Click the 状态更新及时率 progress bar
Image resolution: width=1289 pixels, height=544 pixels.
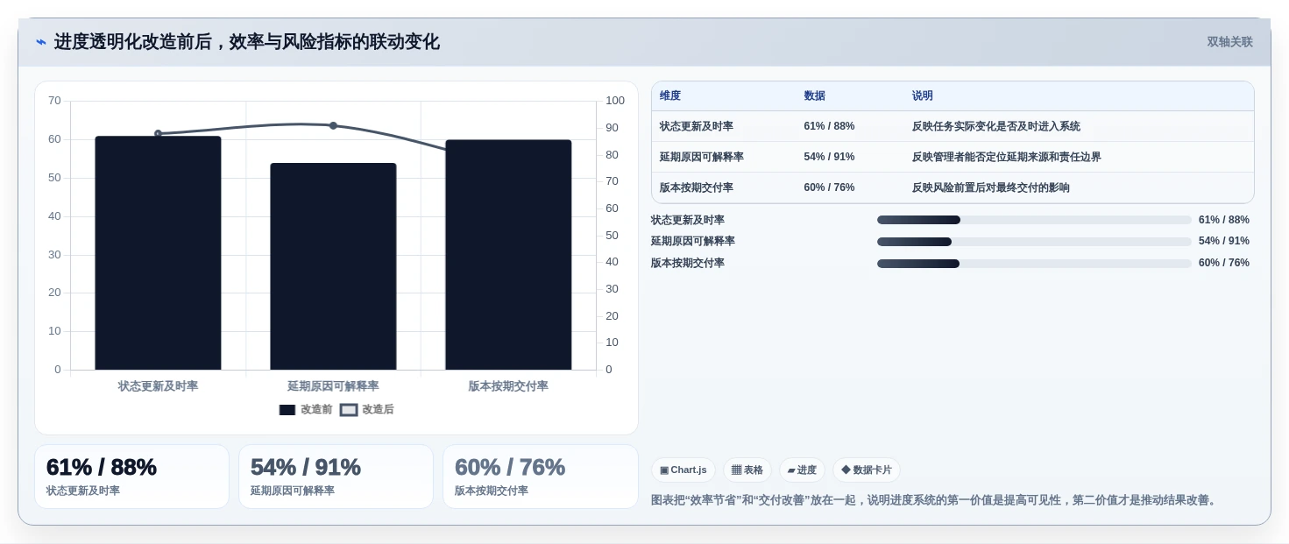pos(1034,220)
